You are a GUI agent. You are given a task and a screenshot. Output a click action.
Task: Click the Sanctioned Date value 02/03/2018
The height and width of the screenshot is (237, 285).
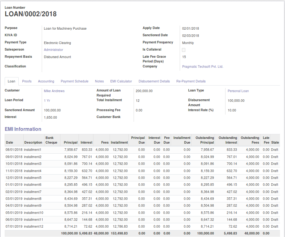tap(191, 36)
